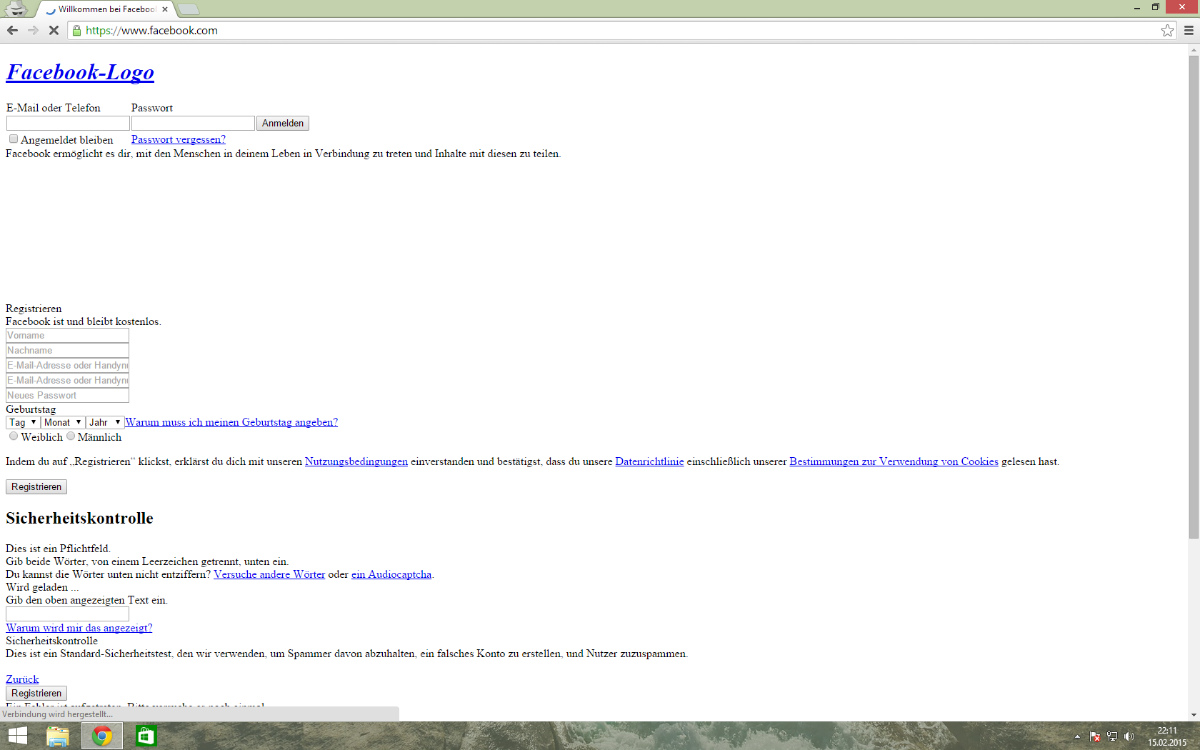
Task: Focus the Passwort login field
Action: click(193, 123)
